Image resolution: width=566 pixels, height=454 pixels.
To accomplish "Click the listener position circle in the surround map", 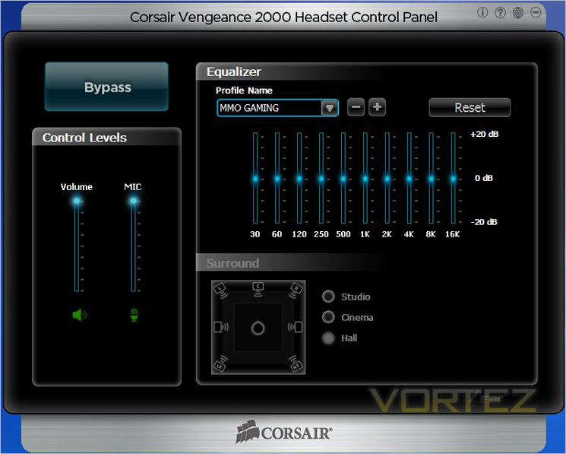I will click(x=258, y=328).
